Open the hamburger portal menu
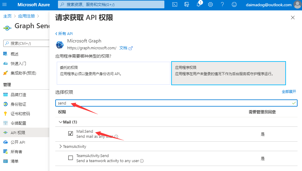The width and height of the screenshot is (302, 171). tap(4, 4)
